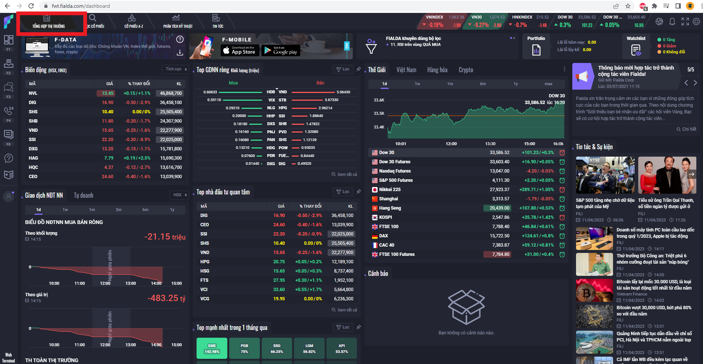The image size is (703, 364).
Task: Open the Bitcoin 30.000 USD news thumbnail
Action: pyautogui.click(x=594, y=290)
